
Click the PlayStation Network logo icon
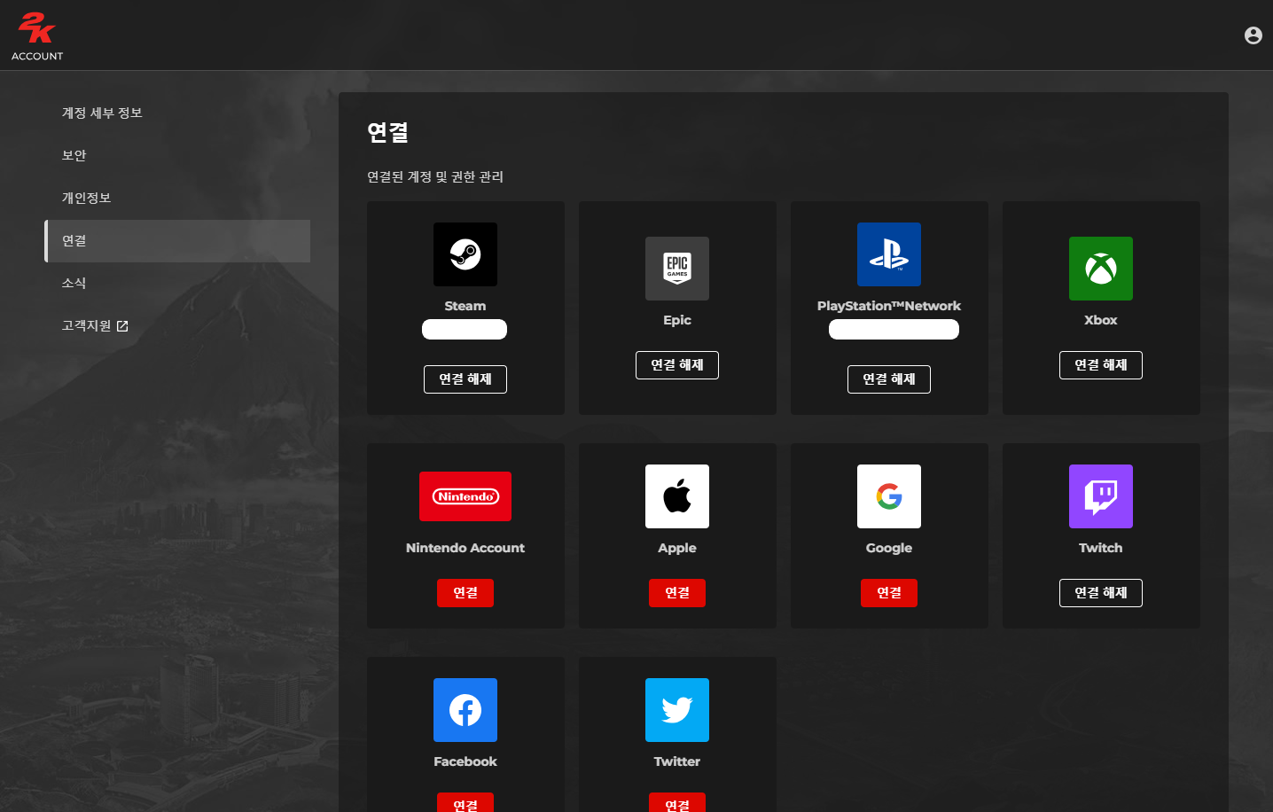(x=889, y=254)
